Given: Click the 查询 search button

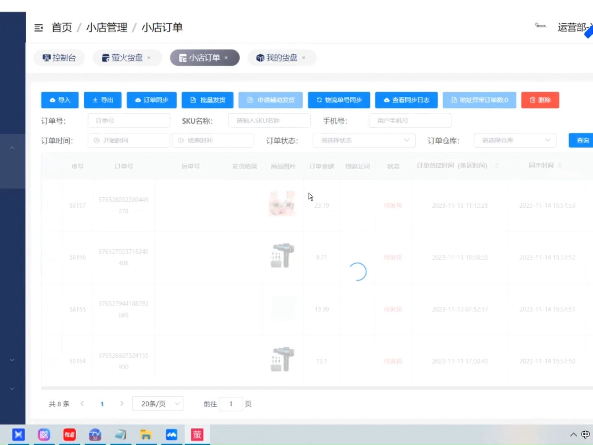Looking at the screenshot, I should 582,140.
